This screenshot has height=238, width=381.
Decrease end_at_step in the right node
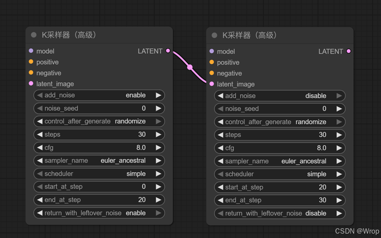(x=221, y=200)
